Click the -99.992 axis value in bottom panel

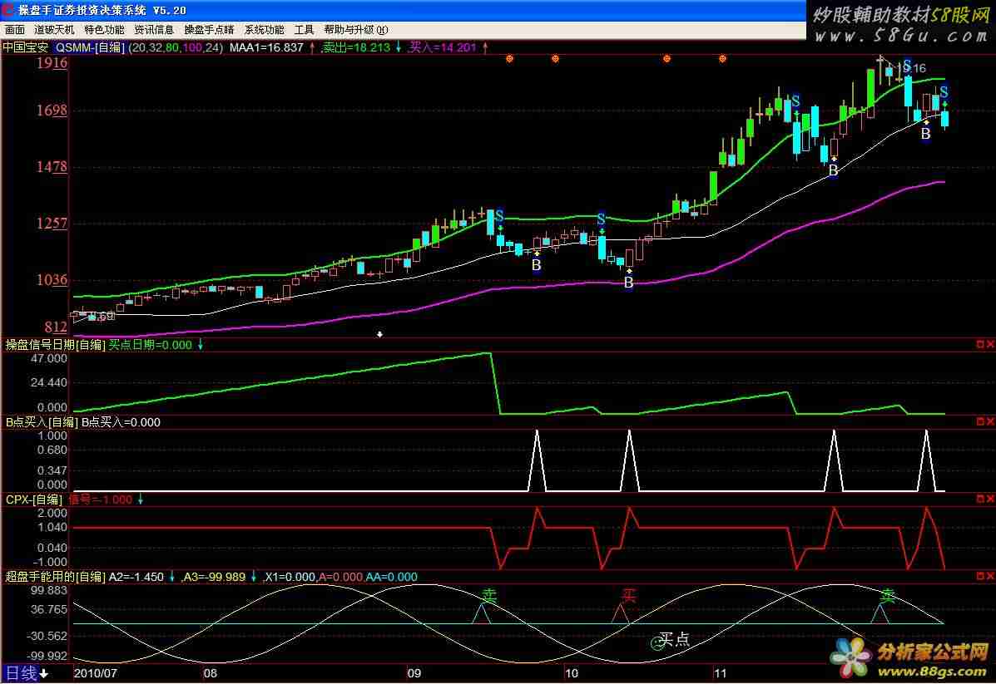point(47,656)
